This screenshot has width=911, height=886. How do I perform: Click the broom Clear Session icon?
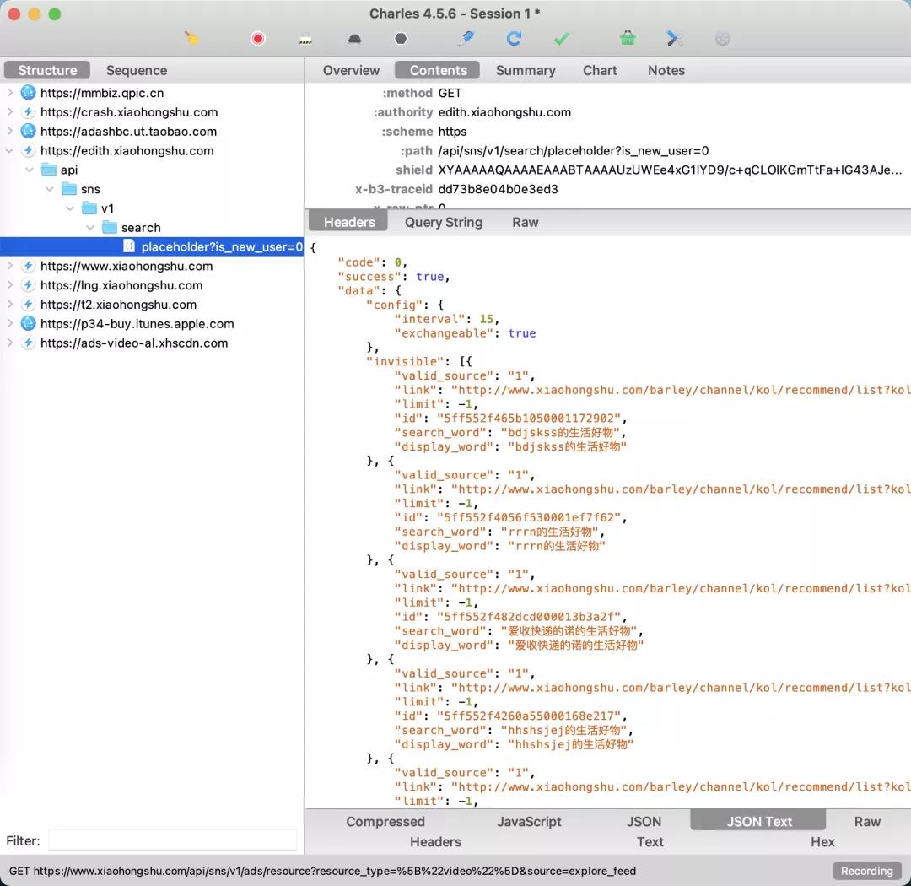coord(191,38)
